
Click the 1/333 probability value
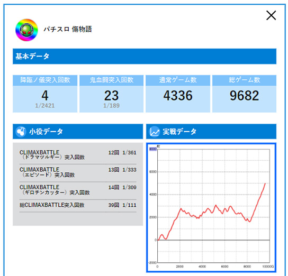pyautogui.click(x=129, y=170)
